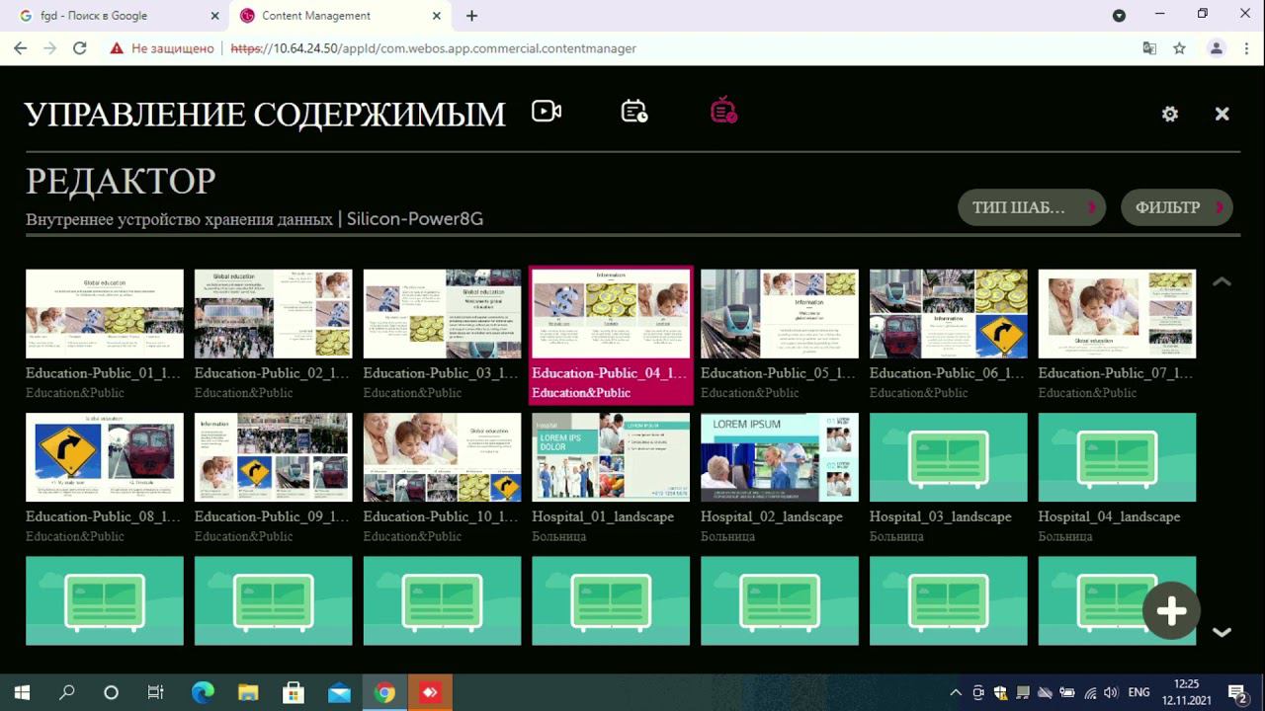Open Microsoft Store from taskbar
Screen dimensions: 1265x711
[x=294, y=692]
